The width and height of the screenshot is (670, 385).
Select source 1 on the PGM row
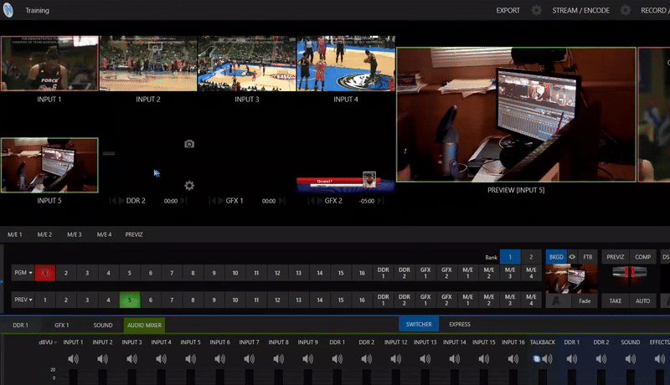click(45, 273)
